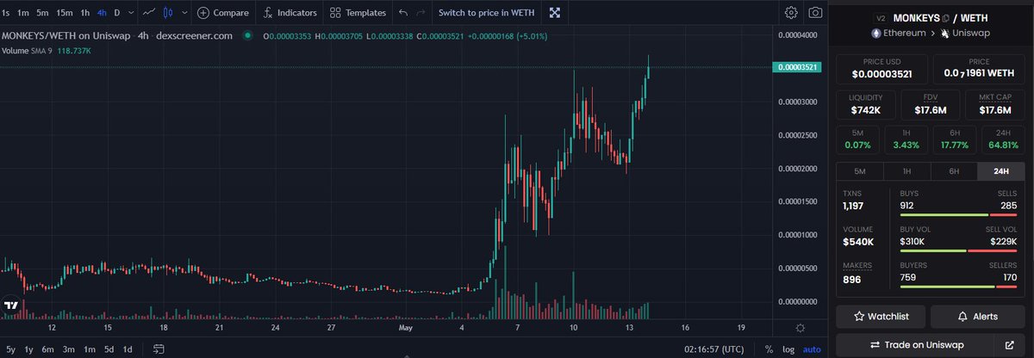Click Trade on Uniswap button
This screenshot has height=358, width=1034.
point(914,345)
